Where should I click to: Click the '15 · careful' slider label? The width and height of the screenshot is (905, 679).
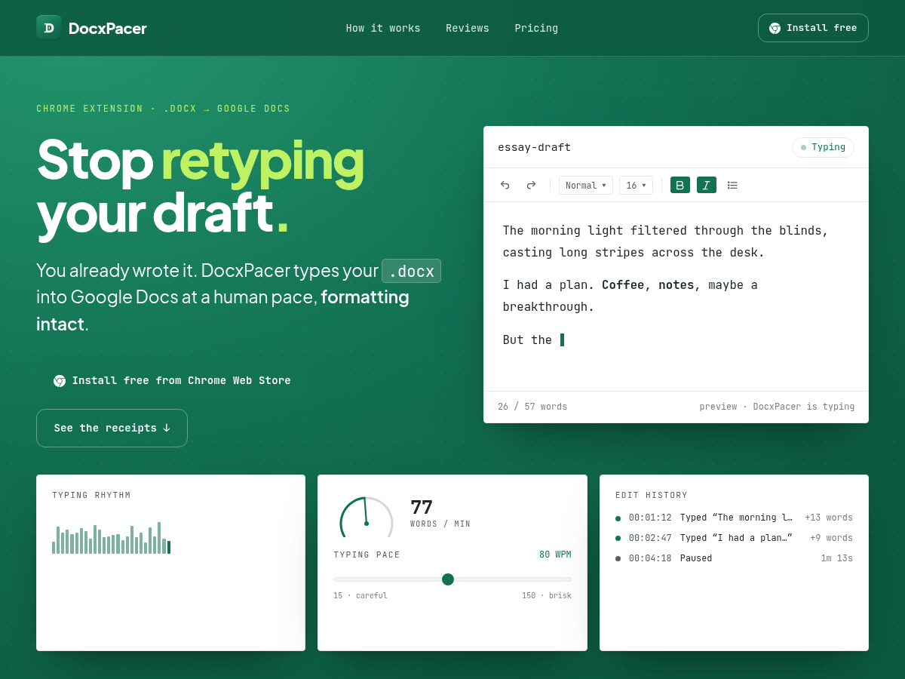click(x=360, y=596)
